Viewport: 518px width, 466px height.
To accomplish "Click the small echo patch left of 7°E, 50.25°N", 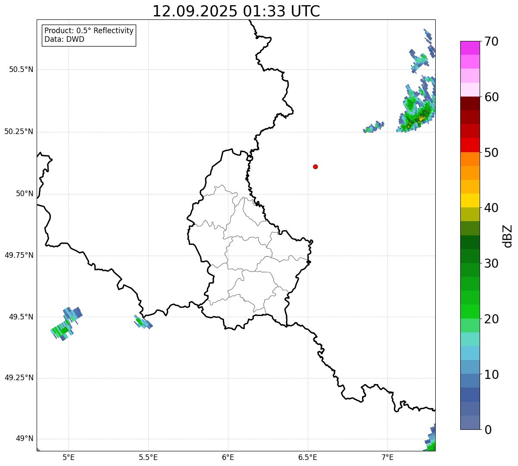I will 373,127.
